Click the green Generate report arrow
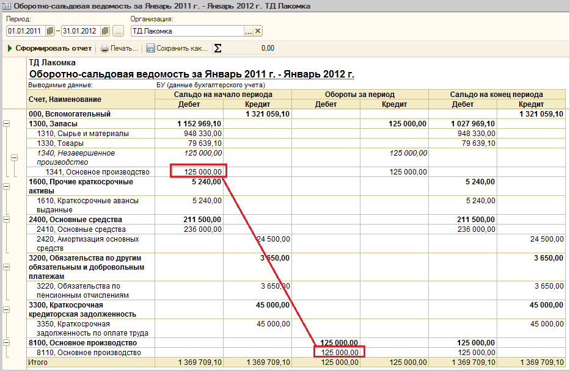This screenshot has height=371, width=570. pos(10,48)
